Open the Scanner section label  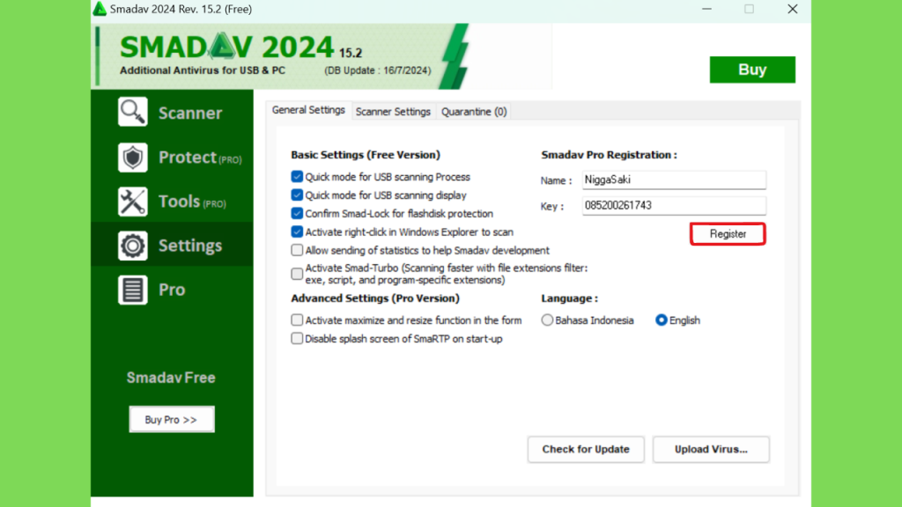pos(190,113)
